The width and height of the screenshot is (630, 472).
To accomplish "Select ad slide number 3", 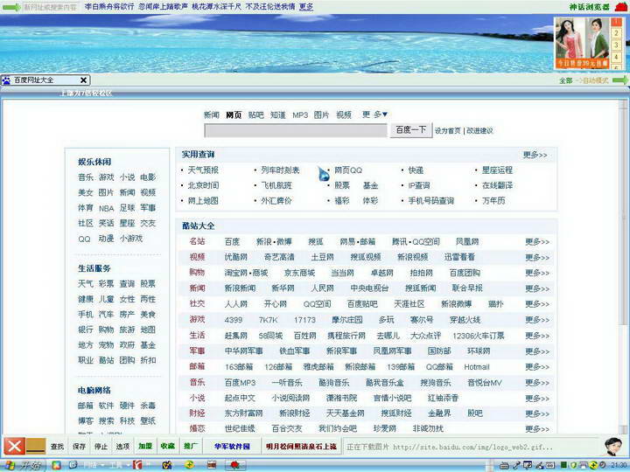I will pyautogui.click(x=616, y=45).
